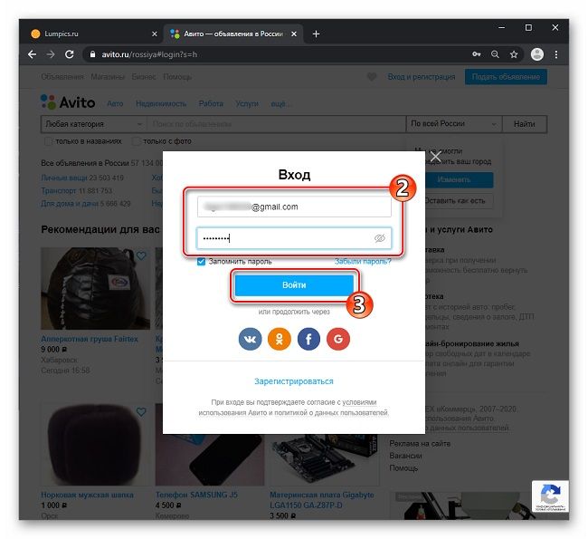The height and width of the screenshot is (539, 588).
Task: Click the Avito logo
Action: [68, 102]
